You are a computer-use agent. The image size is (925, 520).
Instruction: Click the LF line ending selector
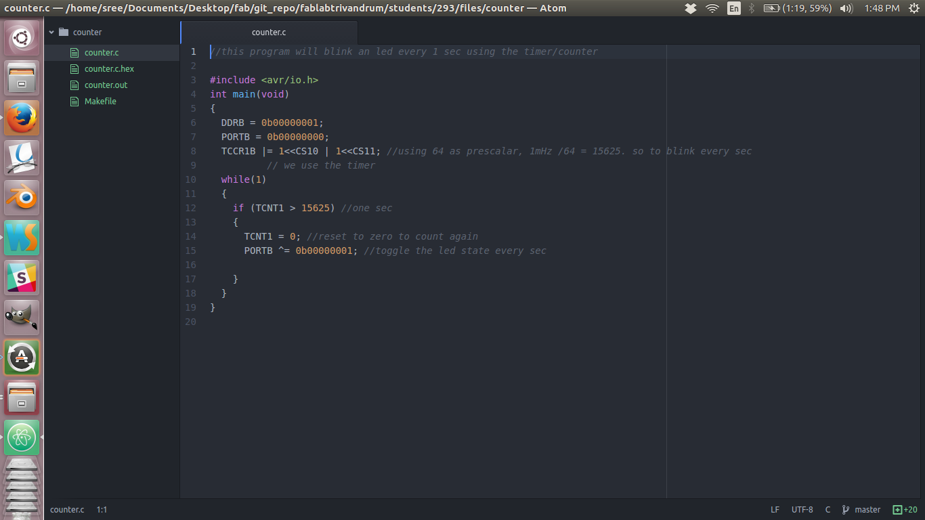tap(775, 510)
